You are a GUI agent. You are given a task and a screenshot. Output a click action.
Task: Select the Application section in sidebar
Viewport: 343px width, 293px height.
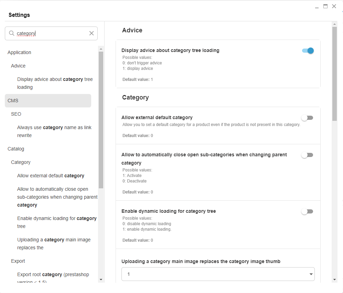[x=19, y=52]
